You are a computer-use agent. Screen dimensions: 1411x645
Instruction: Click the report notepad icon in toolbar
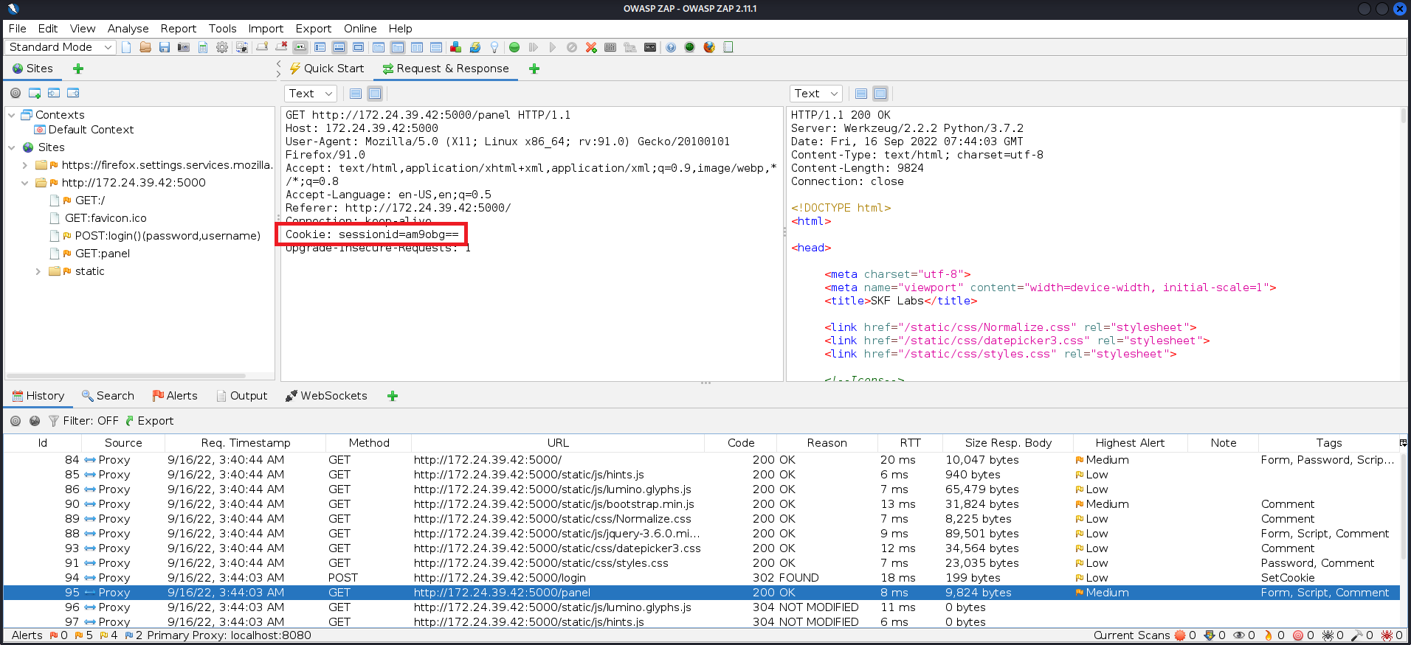[x=728, y=47]
